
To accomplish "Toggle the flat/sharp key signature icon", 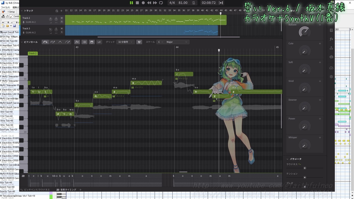I will (x=99, y=42).
